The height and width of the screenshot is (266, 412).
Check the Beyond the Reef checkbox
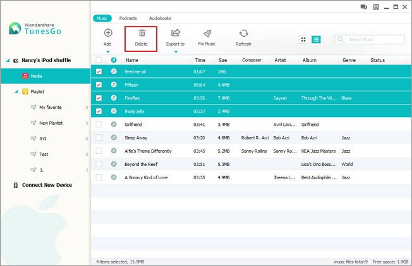click(x=99, y=164)
